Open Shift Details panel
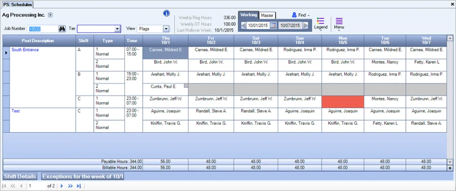 pyautogui.click(x=20, y=177)
